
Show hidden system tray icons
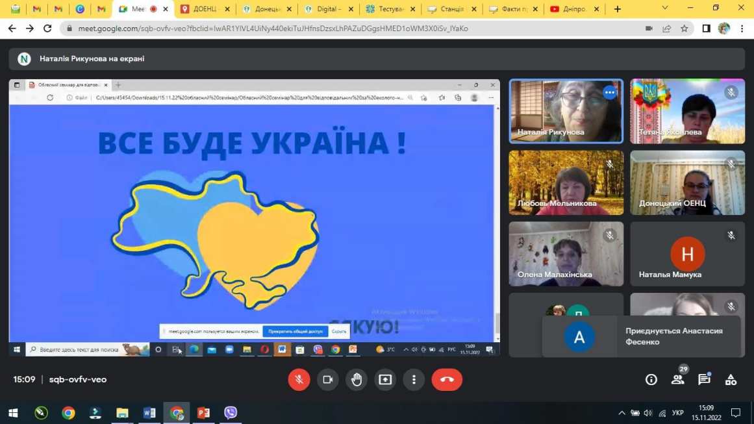point(622,413)
